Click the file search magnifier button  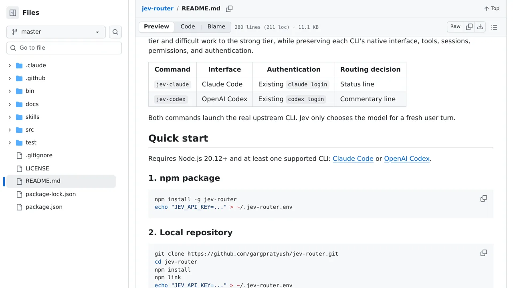[x=115, y=32]
